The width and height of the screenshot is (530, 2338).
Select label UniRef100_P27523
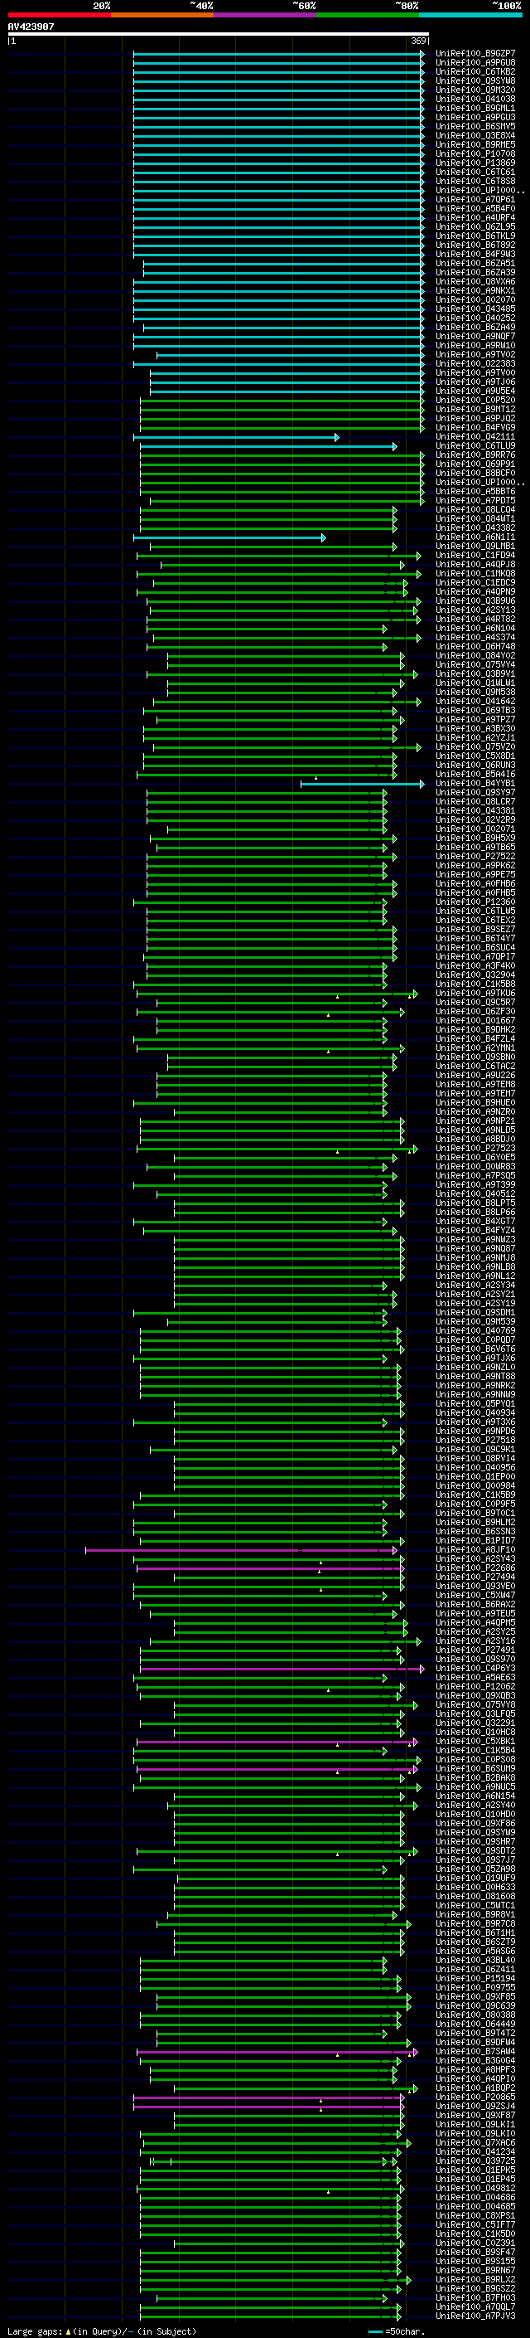coord(475,1149)
